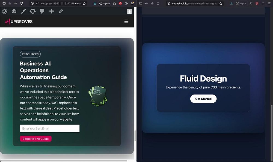Expand more tools chevrons in left browser

(x=126, y=3)
